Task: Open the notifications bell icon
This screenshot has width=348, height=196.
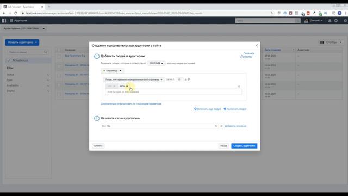Action: pos(330,21)
